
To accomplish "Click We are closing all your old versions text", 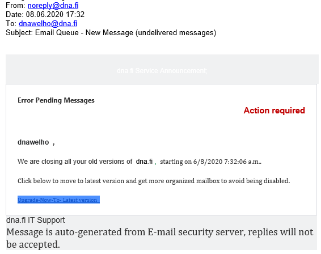I will point(75,162).
